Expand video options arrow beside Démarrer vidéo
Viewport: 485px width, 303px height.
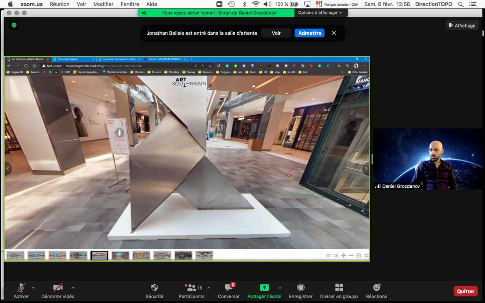tap(73, 288)
